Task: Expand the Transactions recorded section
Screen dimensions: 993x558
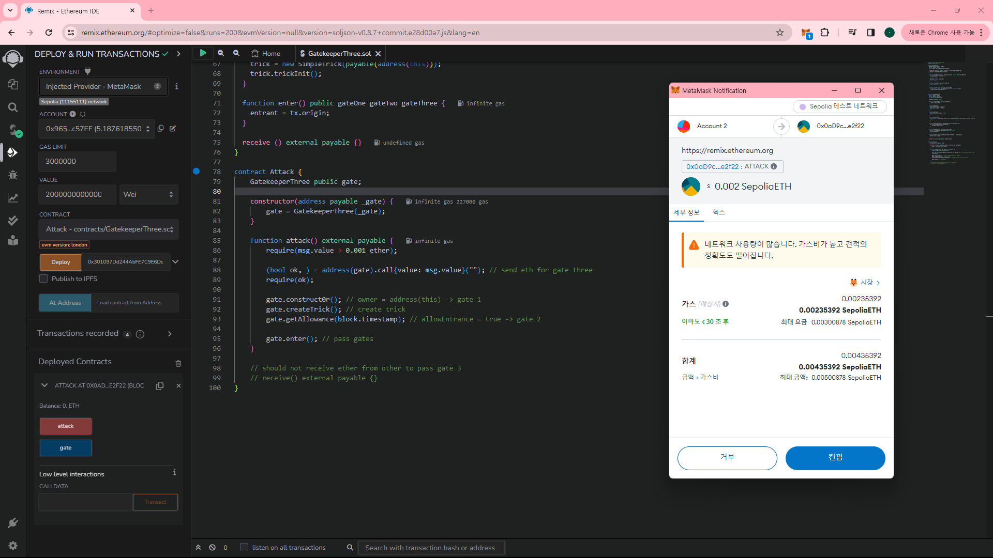Action: [x=170, y=334]
